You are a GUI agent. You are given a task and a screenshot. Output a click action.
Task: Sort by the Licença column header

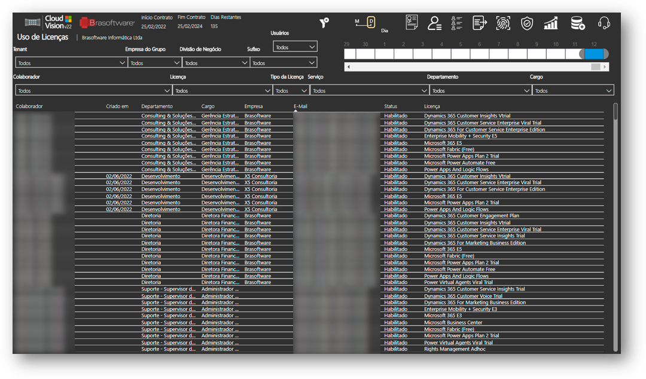tap(432, 106)
